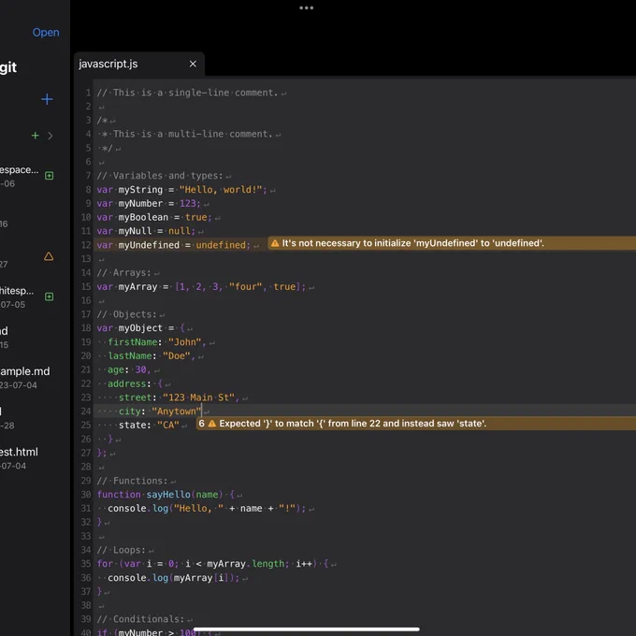The width and height of the screenshot is (636, 636).
Task: Expand the chevron next to green plus
Action: click(51, 136)
